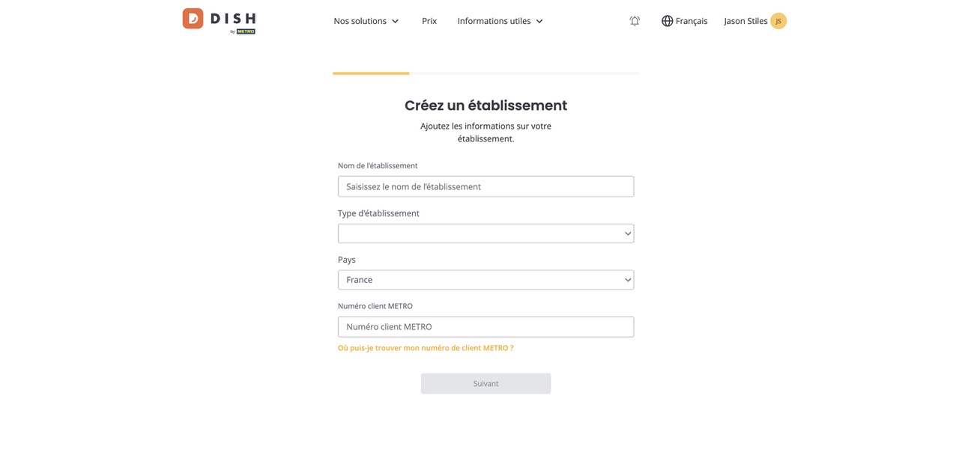Expand the Informations utiles menu
This screenshot has width=974, height=452.
coord(500,21)
